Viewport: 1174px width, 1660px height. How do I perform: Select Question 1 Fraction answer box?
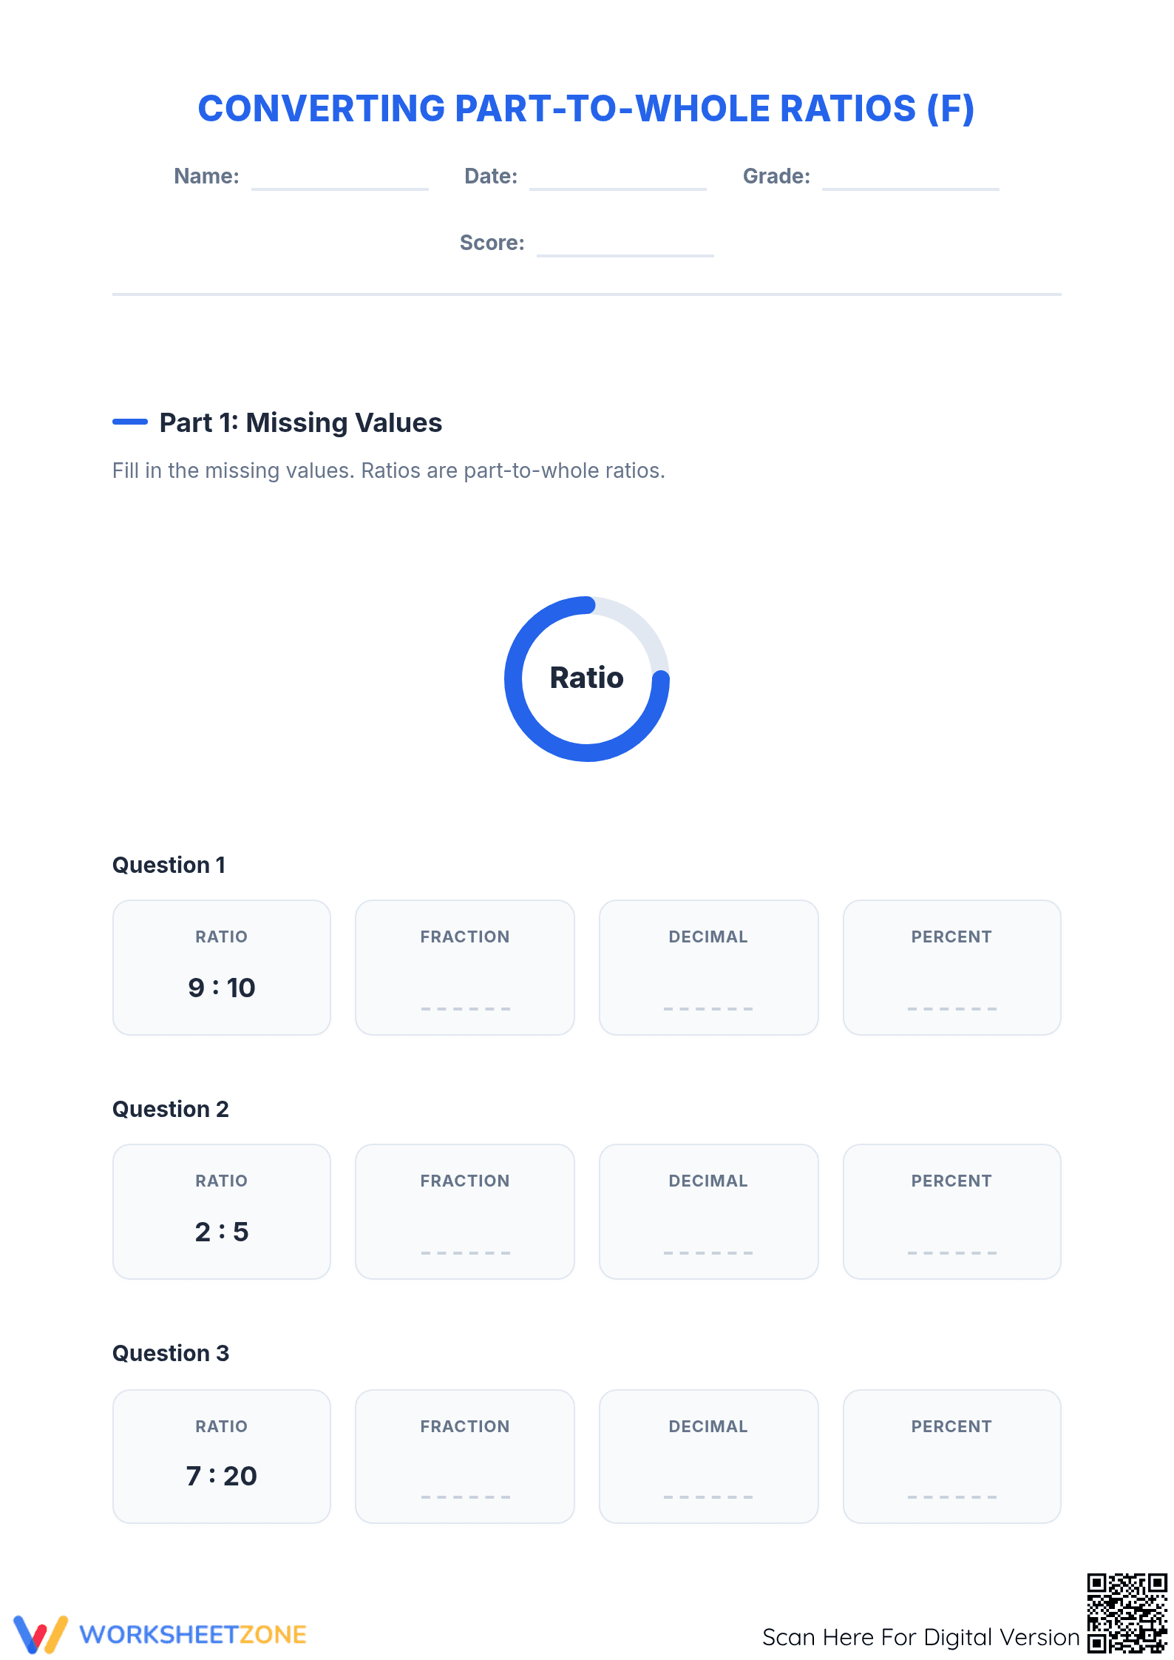[465, 968]
